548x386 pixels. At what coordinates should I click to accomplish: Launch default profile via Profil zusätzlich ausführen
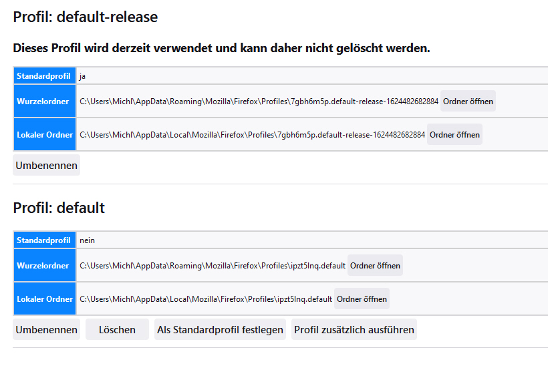[354, 330]
